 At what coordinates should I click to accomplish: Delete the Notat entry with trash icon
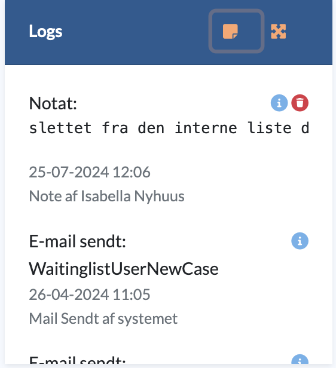click(x=300, y=103)
